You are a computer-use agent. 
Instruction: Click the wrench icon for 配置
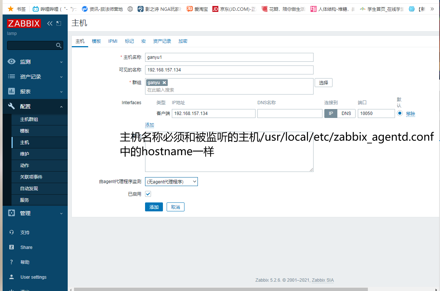click(x=12, y=106)
